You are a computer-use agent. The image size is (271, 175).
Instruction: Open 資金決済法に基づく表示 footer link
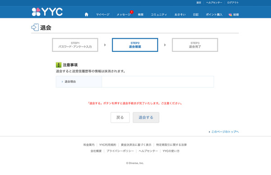pyautogui.click(x=136, y=145)
